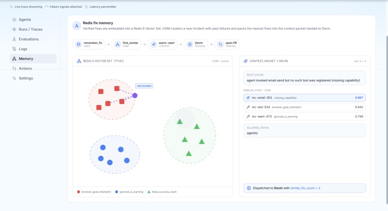This screenshot has height=211, width=388.
Task: Click the find_similar cluster icon
Action: tap(117, 44)
